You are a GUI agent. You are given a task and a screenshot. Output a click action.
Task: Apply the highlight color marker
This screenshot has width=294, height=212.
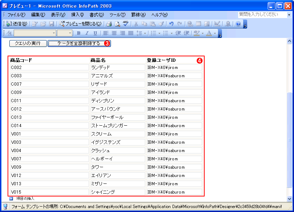tap(196, 33)
